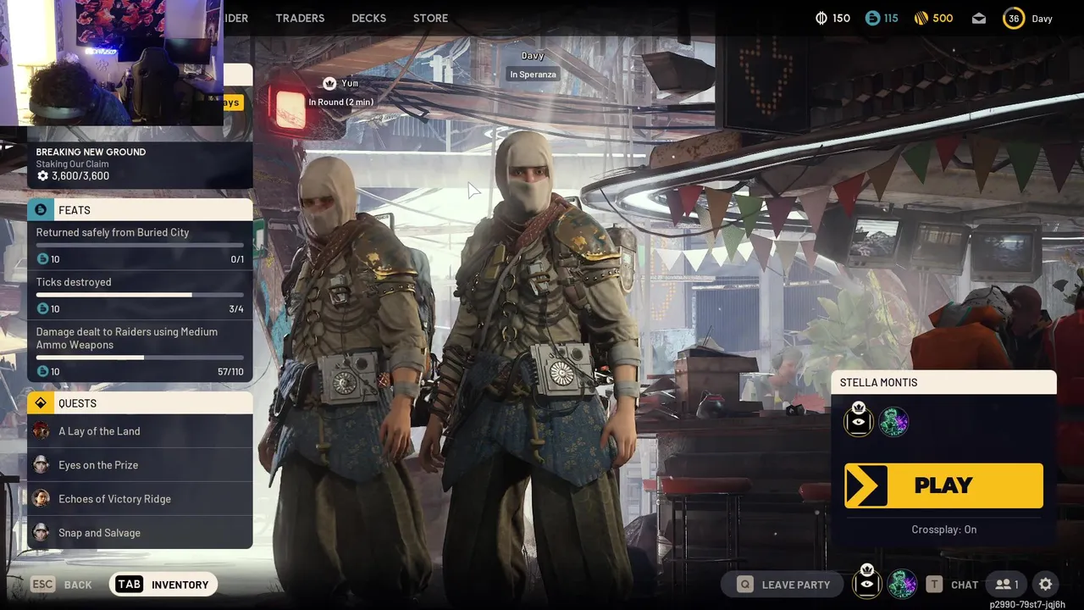Click the In Round (2 min) status
The height and width of the screenshot is (610, 1084).
click(x=340, y=102)
